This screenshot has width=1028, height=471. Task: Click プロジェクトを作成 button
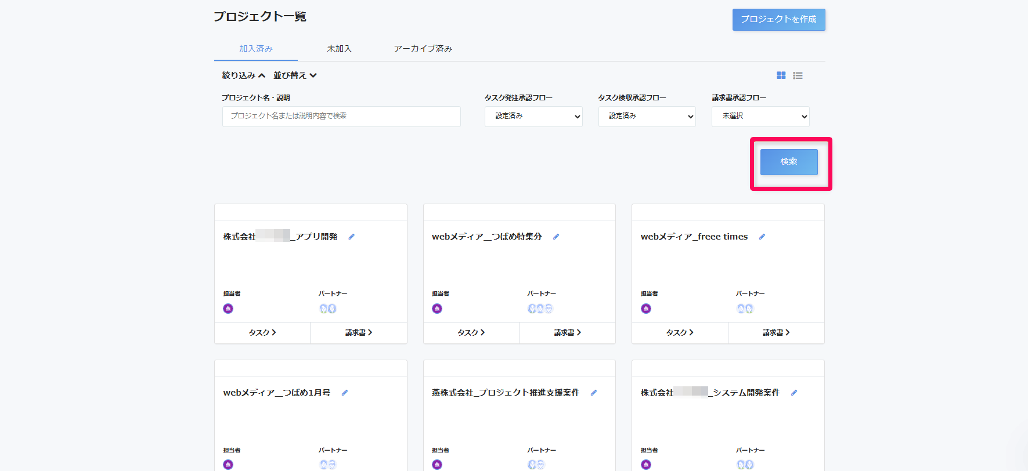coord(778,19)
